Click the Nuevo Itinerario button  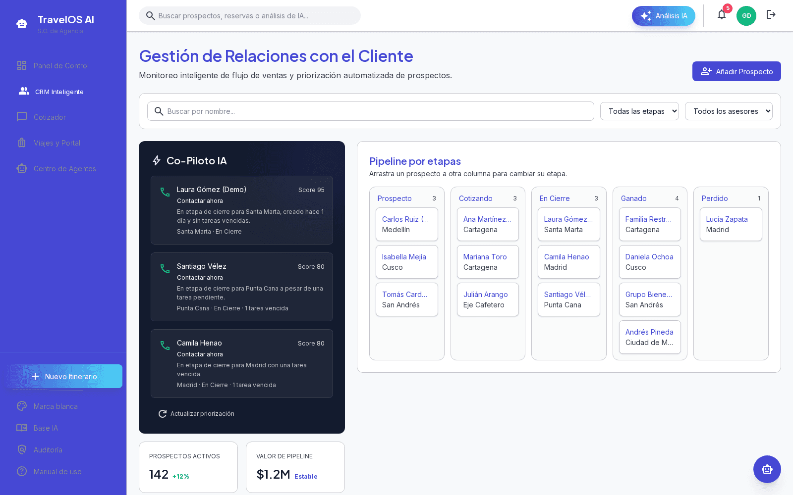point(64,376)
